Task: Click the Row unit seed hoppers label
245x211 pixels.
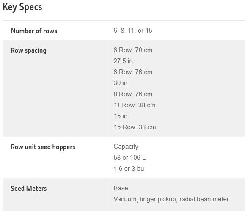Action: (43, 147)
